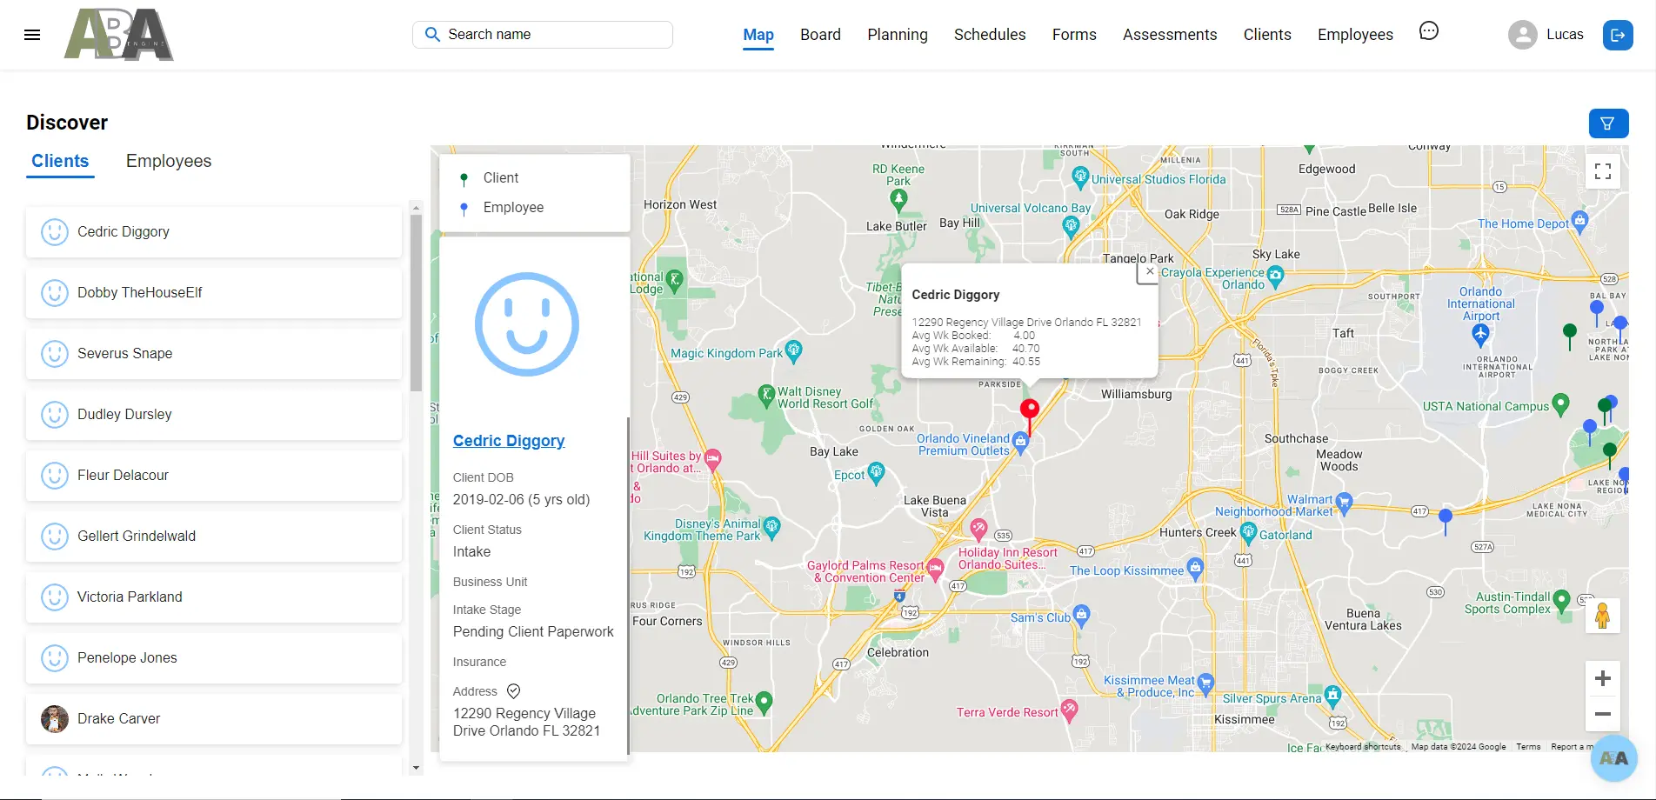Click the blue logout button
The image size is (1656, 800).
point(1618,35)
